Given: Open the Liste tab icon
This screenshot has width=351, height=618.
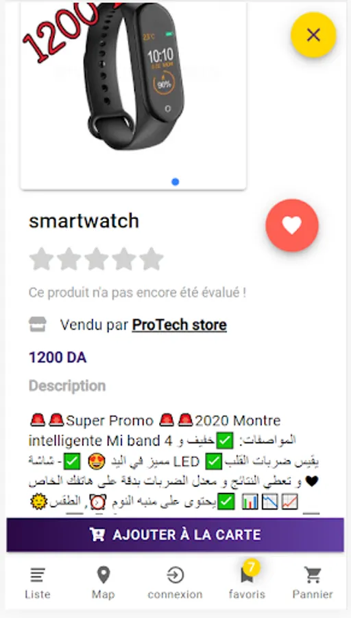Looking at the screenshot, I should tap(38, 575).
